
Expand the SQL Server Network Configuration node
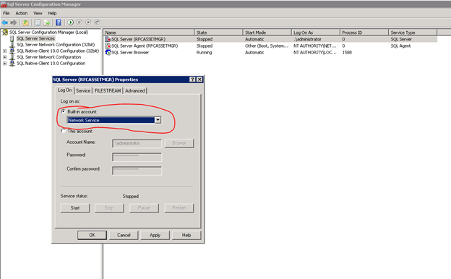click(x=4, y=57)
